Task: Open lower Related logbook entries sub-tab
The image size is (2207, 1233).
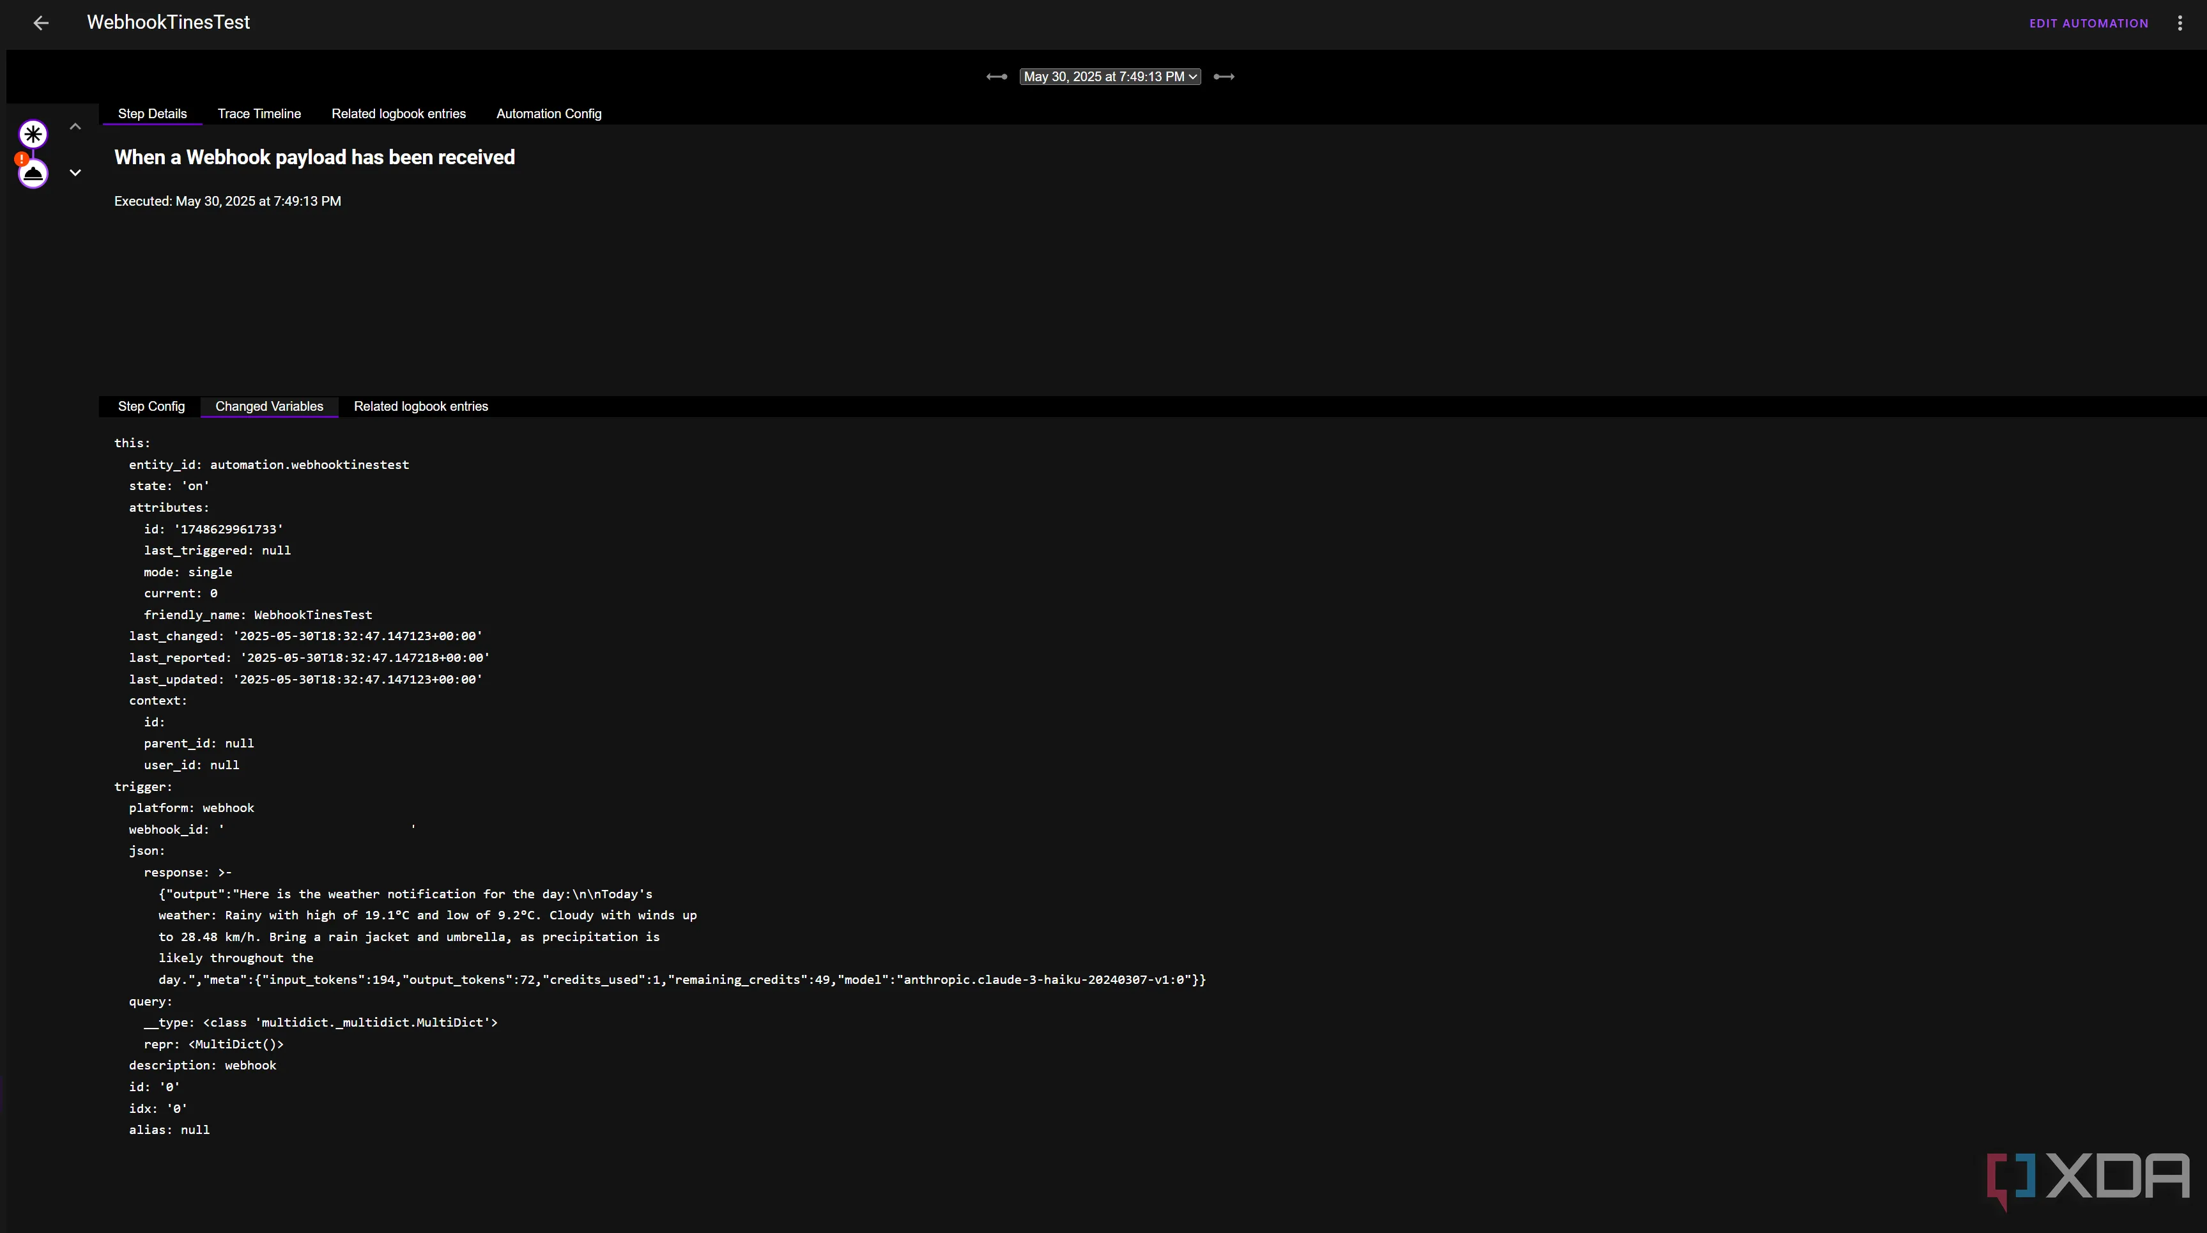Action: coord(420,406)
